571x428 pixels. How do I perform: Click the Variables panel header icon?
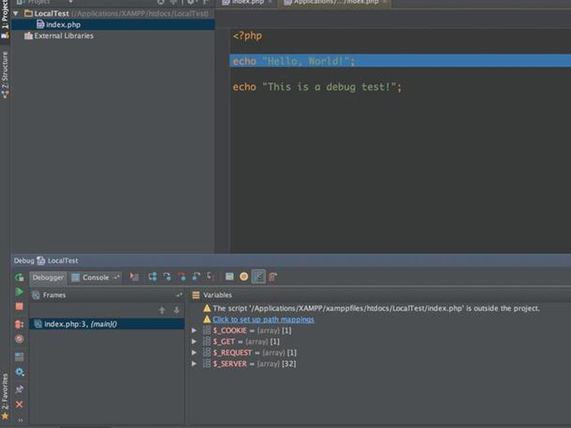click(196, 295)
